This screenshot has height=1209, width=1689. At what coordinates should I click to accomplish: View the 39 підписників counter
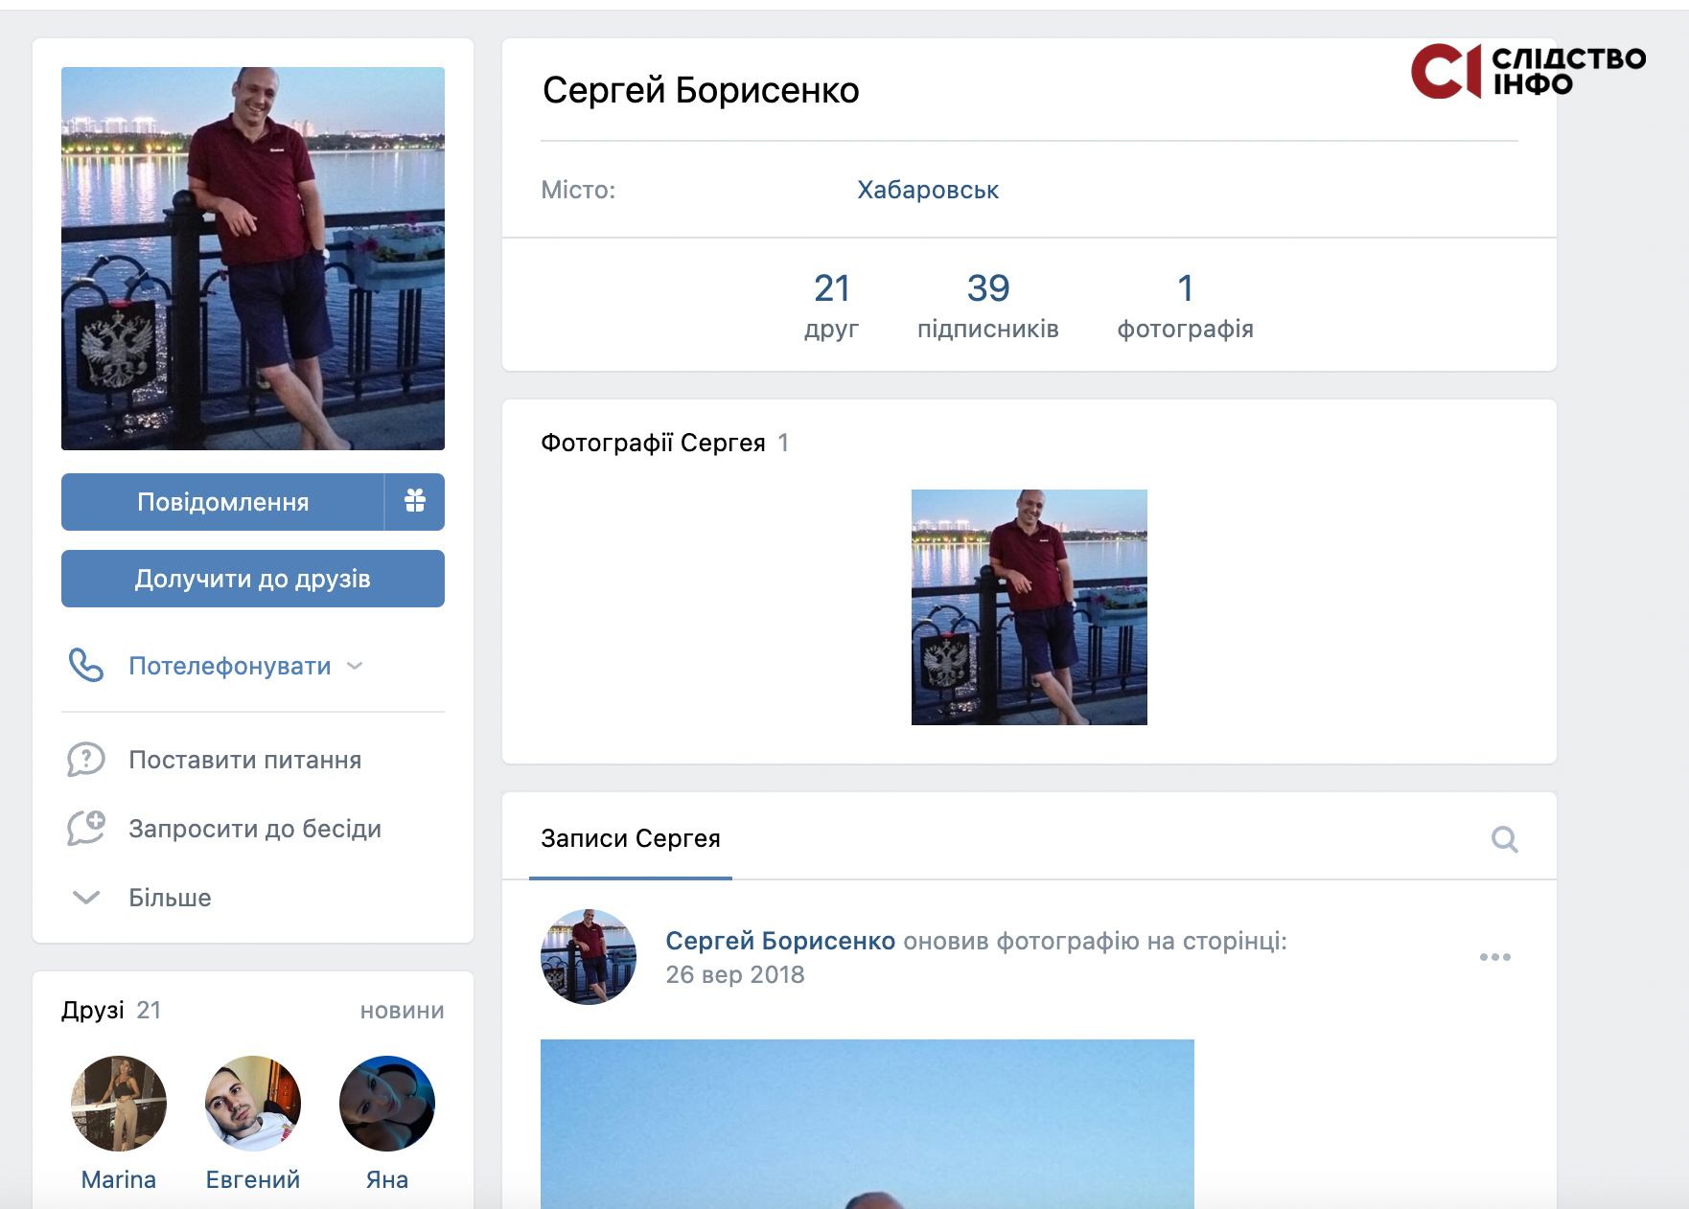[987, 306]
